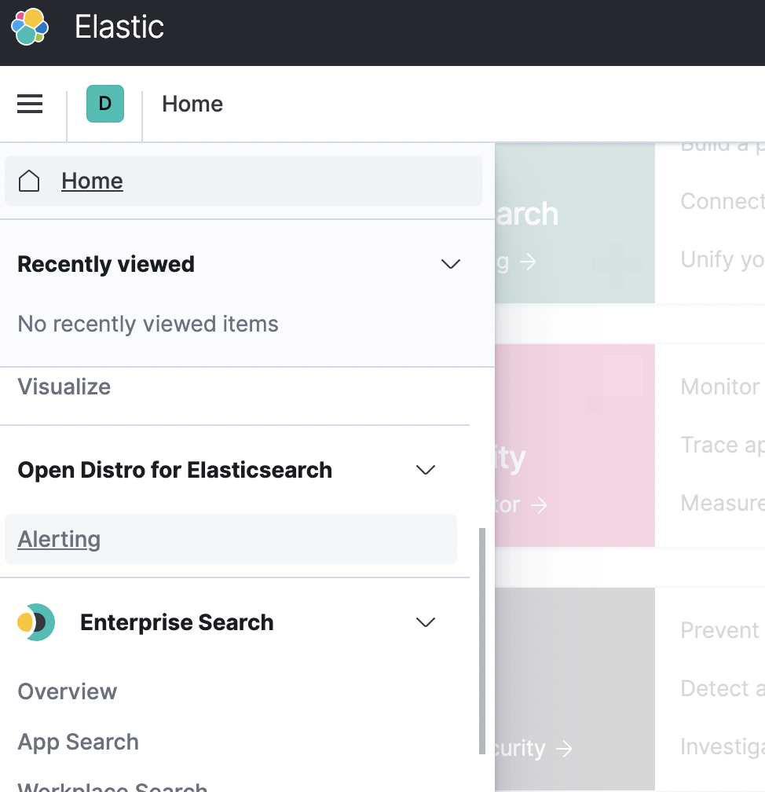The width and height of the screenshot is (765, 792).
Task: Click the Elastic logo icon
Action: 30,27
